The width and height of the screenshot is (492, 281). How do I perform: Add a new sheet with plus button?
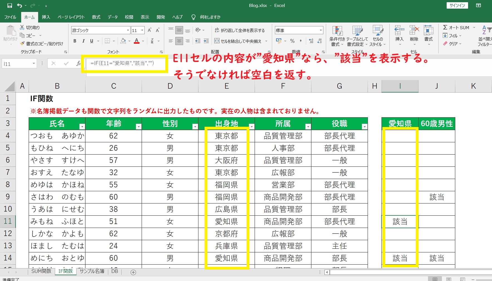pos(133,272)
